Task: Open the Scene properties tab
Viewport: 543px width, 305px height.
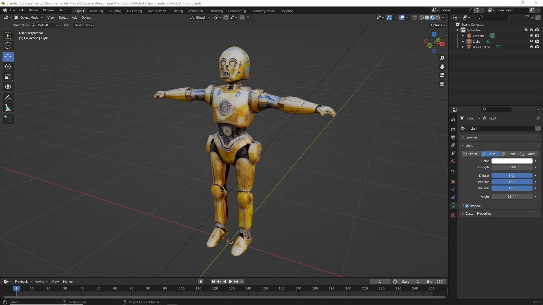Action: (453, 153)
